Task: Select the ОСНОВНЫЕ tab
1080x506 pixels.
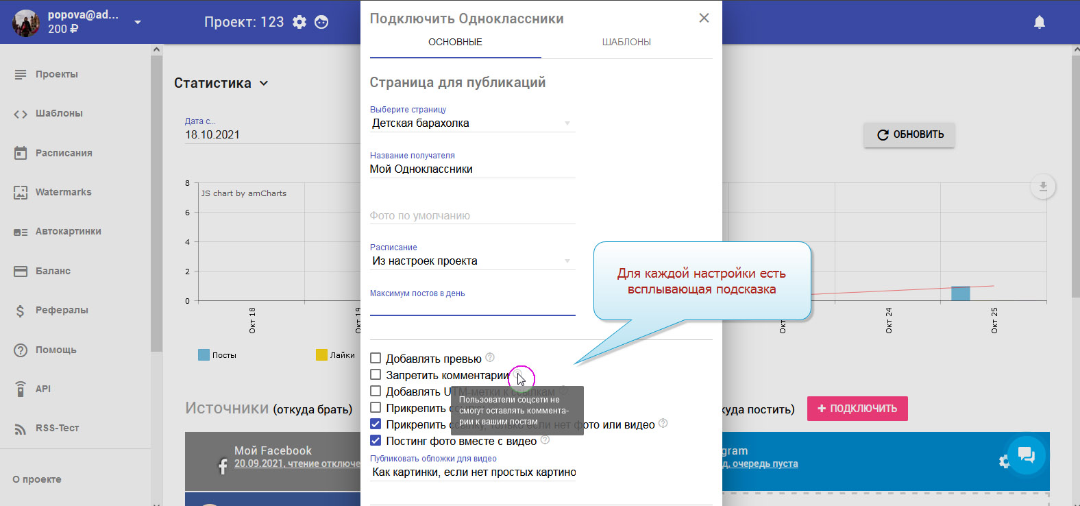Action: pos(455,42)
